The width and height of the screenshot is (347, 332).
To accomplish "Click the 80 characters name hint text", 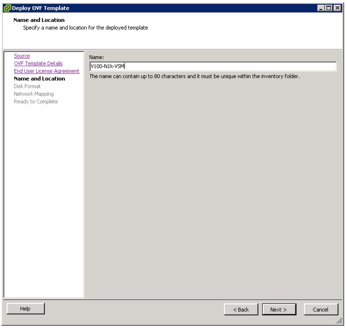I will tap(194, 76).
